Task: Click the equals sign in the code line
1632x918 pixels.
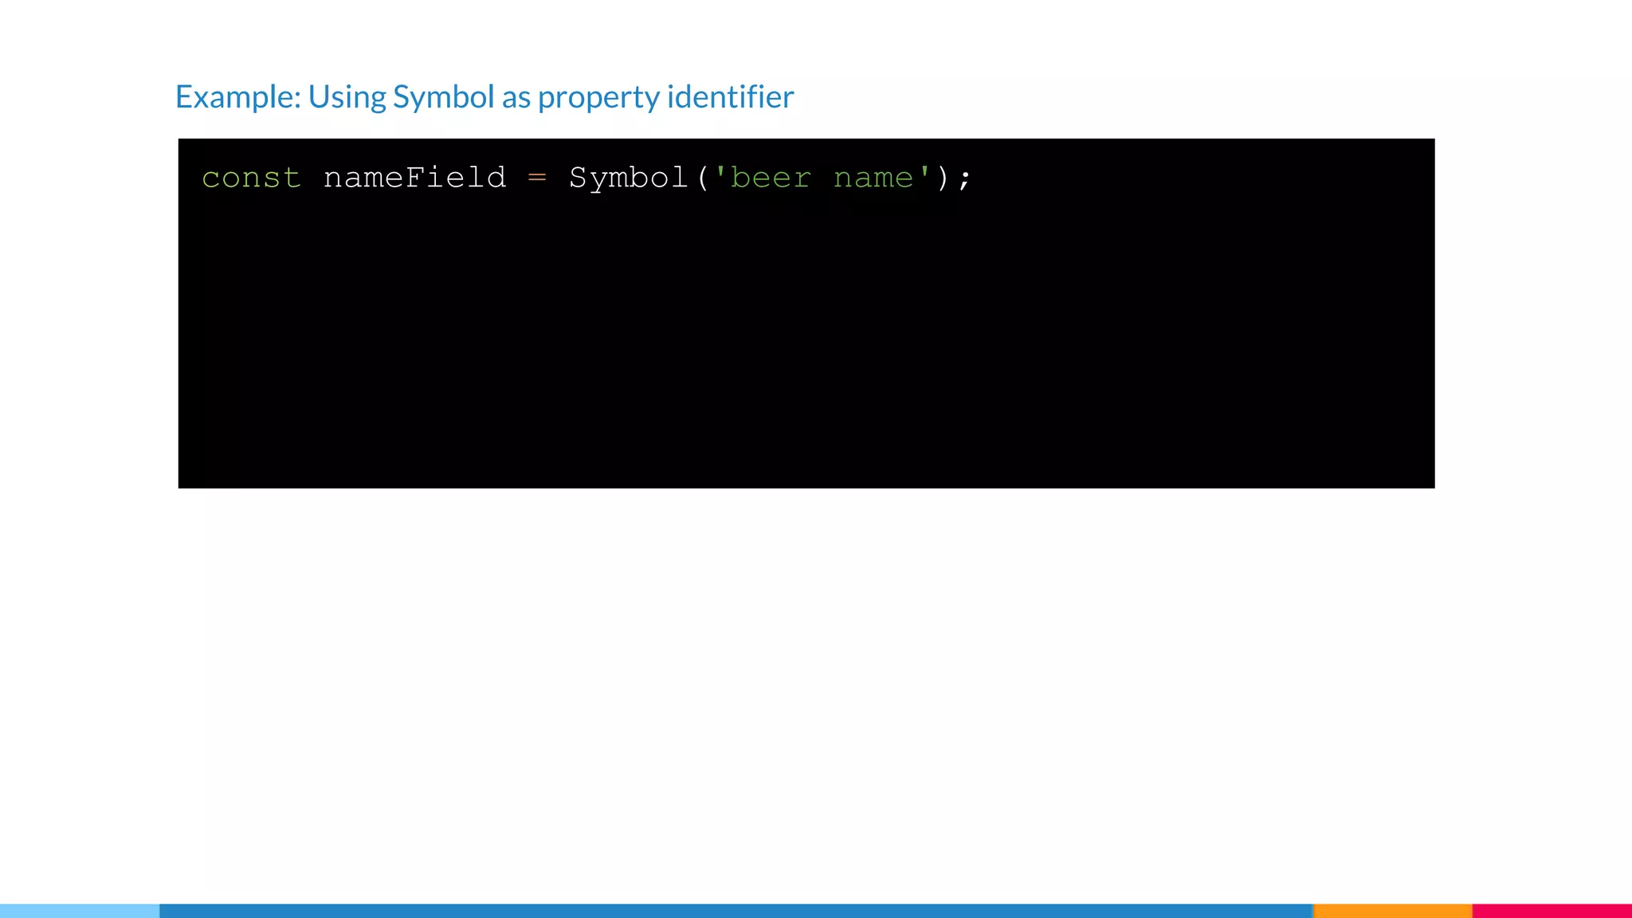Action: [537, 178]
